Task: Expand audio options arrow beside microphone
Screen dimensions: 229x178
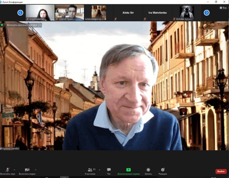Action: coord(14,169)
